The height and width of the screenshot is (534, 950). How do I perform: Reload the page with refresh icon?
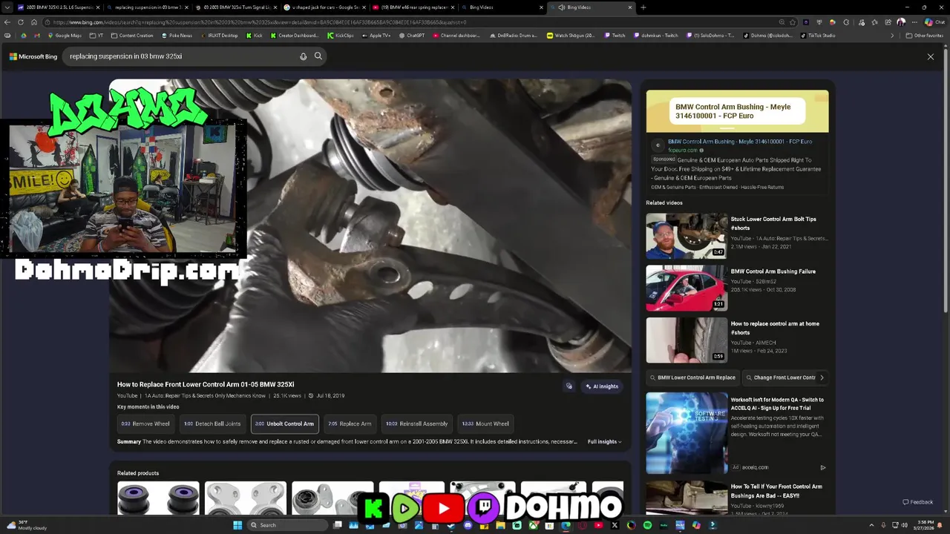coord(22,22)
